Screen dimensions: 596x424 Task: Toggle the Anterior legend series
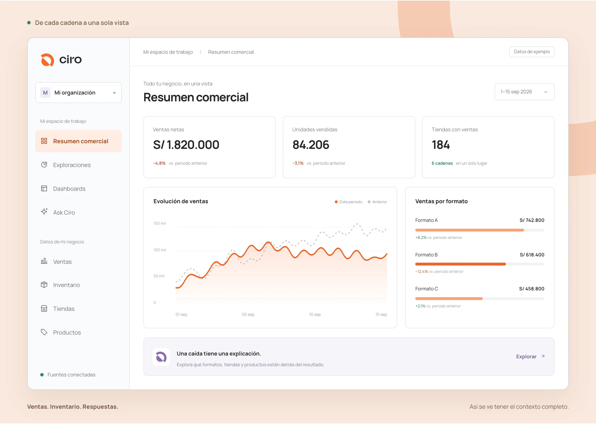[377, 202]
